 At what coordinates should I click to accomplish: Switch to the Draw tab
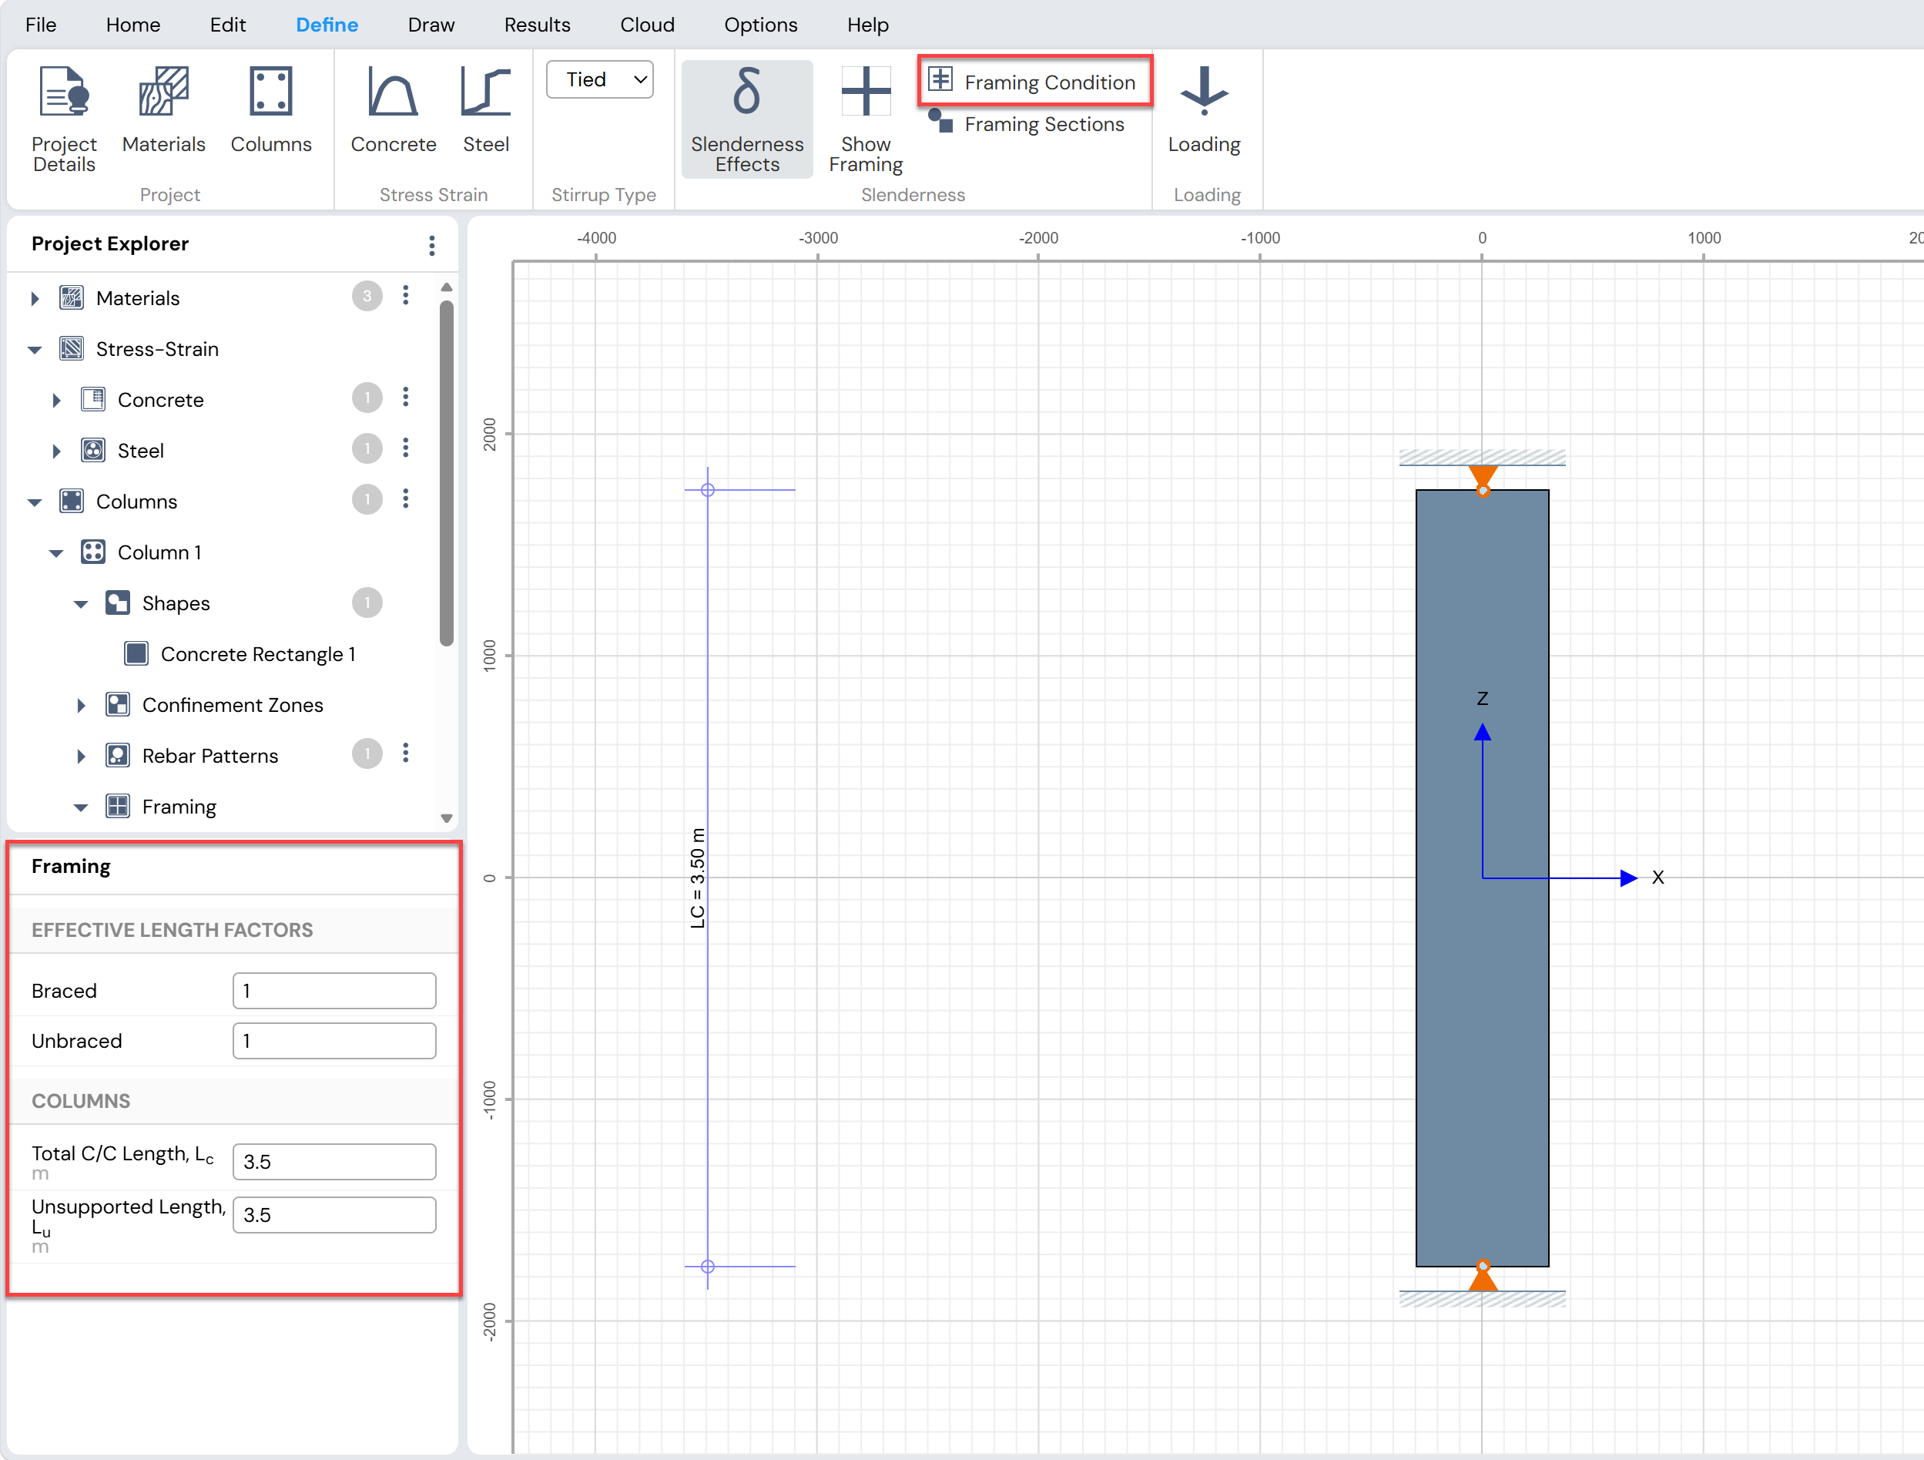click(x=431, y=25)
